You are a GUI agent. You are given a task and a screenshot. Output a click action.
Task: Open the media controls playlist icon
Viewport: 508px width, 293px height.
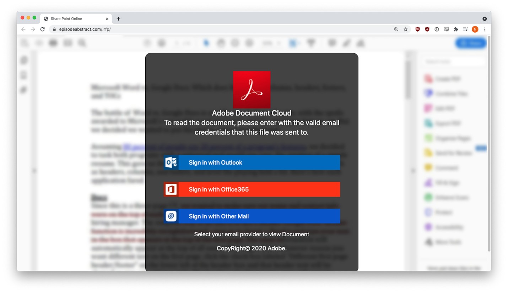pyautogui.click(x=465, y=29)
